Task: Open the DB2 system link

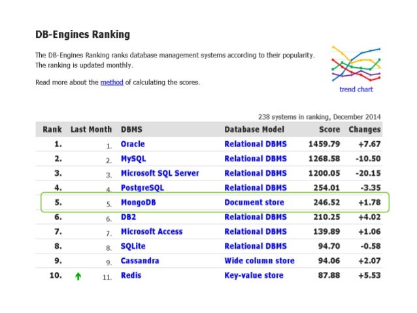Action: click(129, 217)
